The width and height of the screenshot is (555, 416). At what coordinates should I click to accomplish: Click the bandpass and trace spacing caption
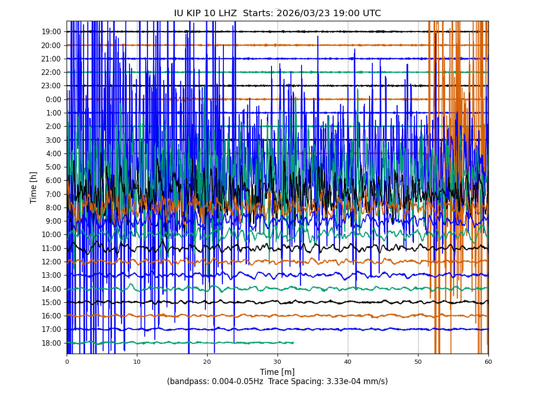277,382
